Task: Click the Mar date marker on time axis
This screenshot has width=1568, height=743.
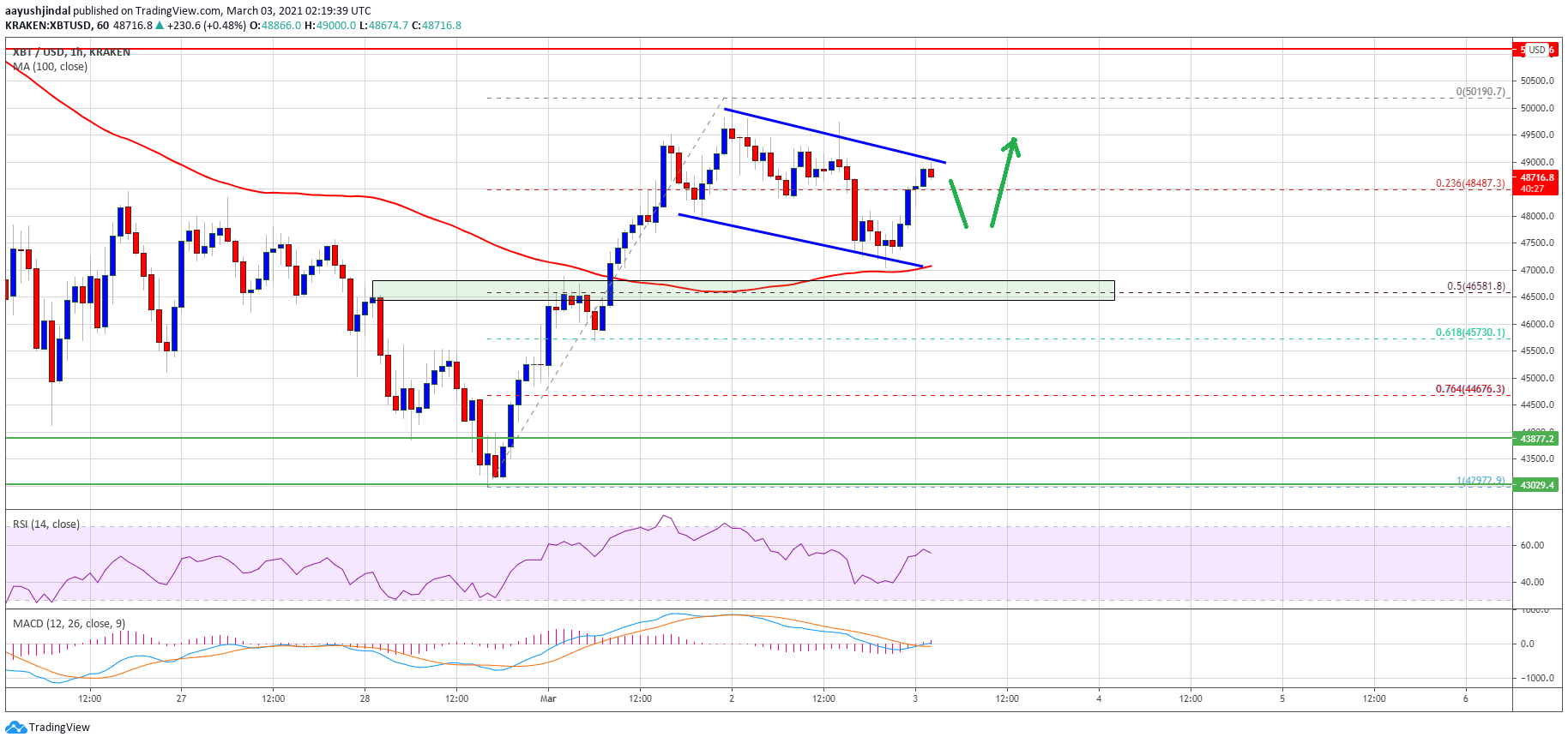Action: coord(548,698)
